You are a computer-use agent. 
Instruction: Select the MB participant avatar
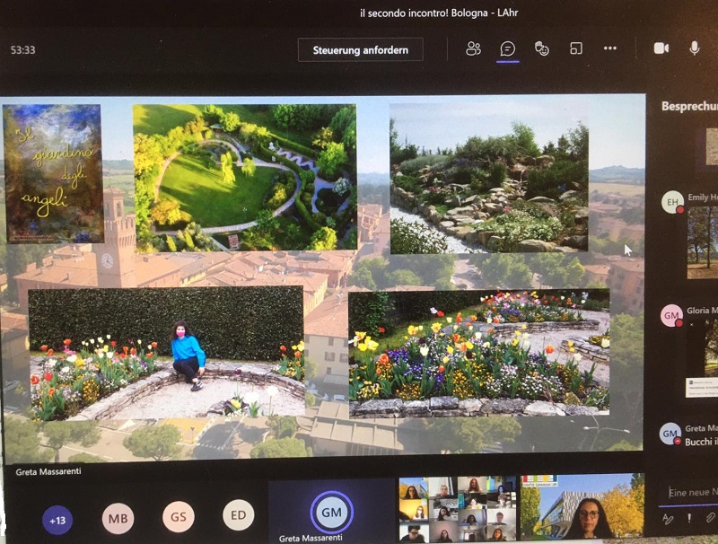click(118, 518)
